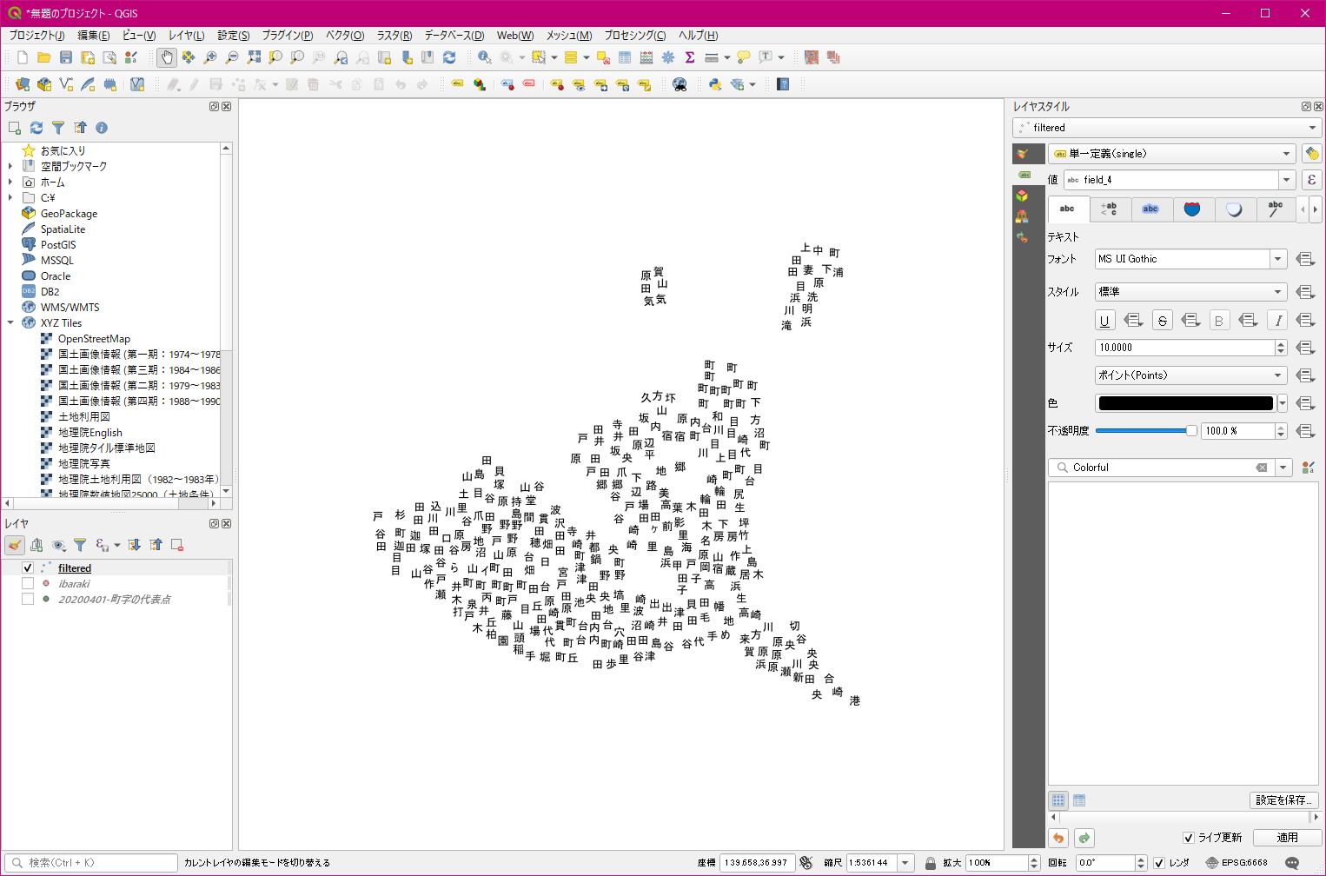The height and width of the screenshot is (876, 1326).
Task: Click the Save Project icon
Action: coord(66,57)
